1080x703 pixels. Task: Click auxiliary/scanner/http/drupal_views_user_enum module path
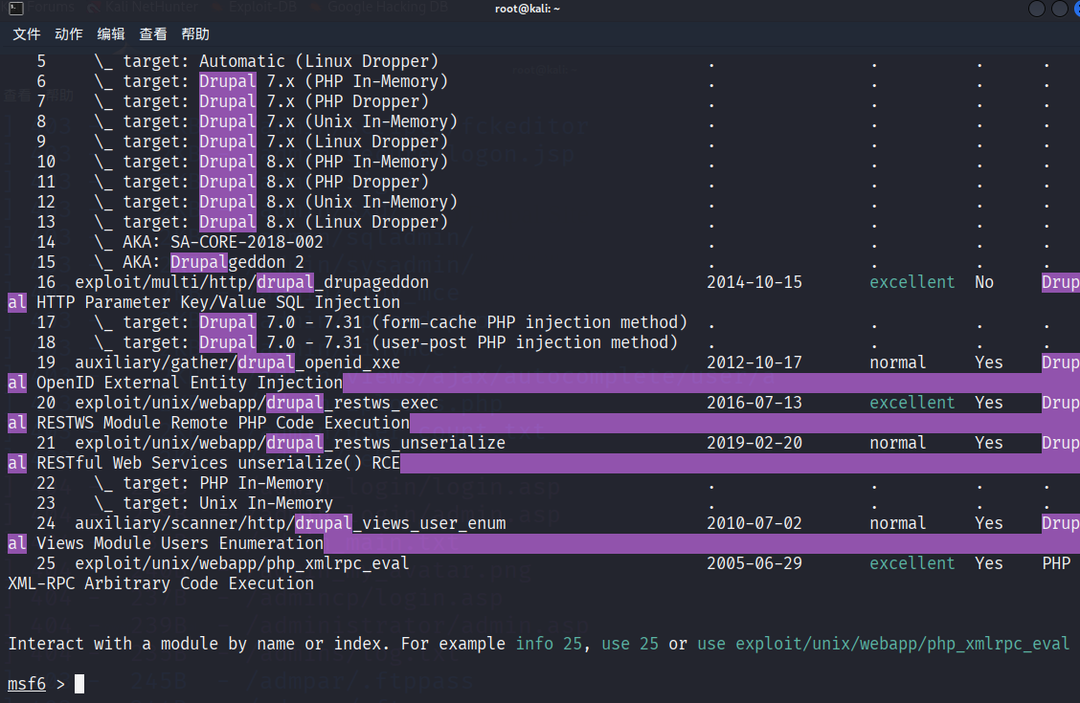290,523
